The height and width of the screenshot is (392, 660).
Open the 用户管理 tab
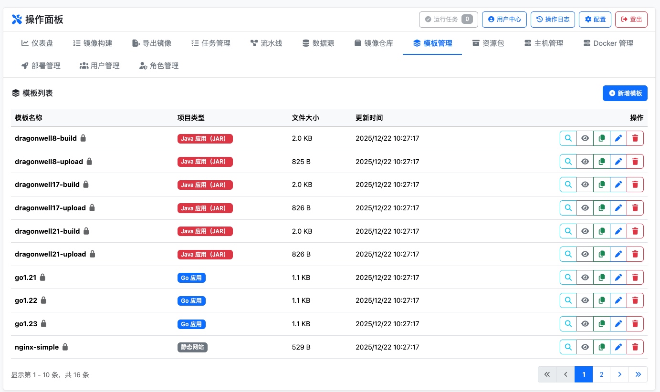(x=100, y=66)
